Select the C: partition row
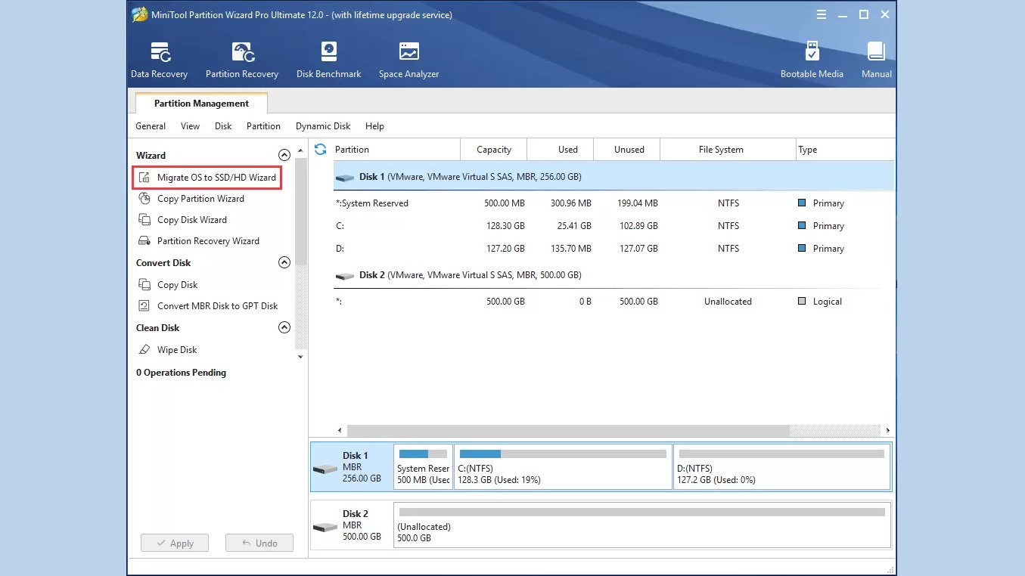Viewport: 1025px width, 576px height. point(613,226)
